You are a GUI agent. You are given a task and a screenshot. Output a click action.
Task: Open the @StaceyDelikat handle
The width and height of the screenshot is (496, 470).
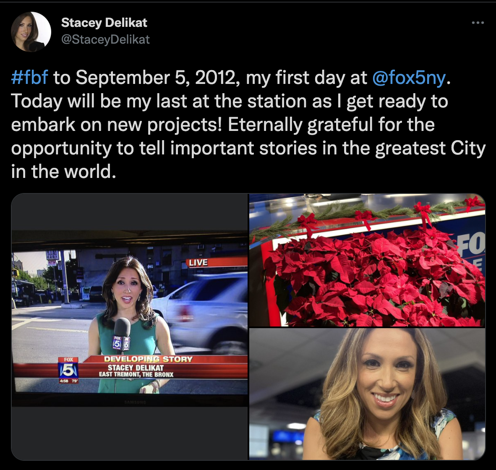click(x=105, y=39)
